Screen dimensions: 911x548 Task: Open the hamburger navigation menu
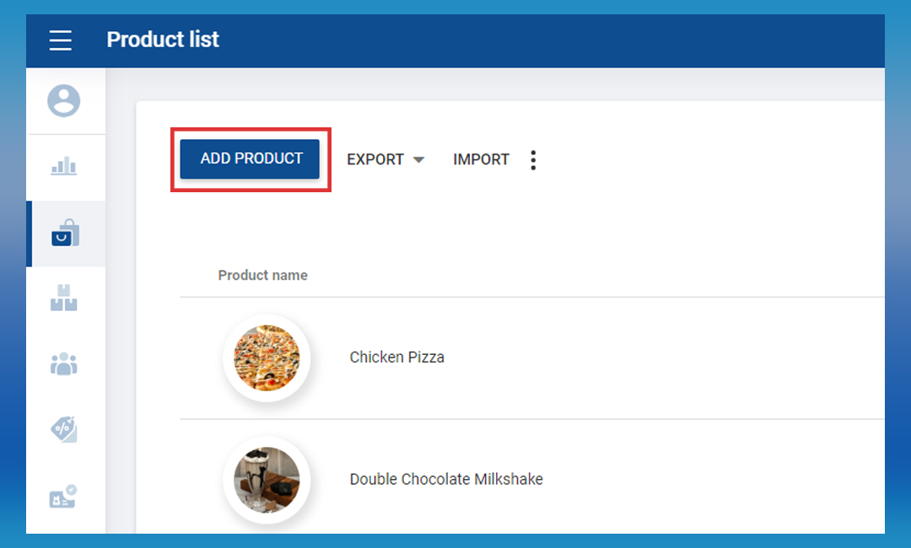(x=61, y=40)
